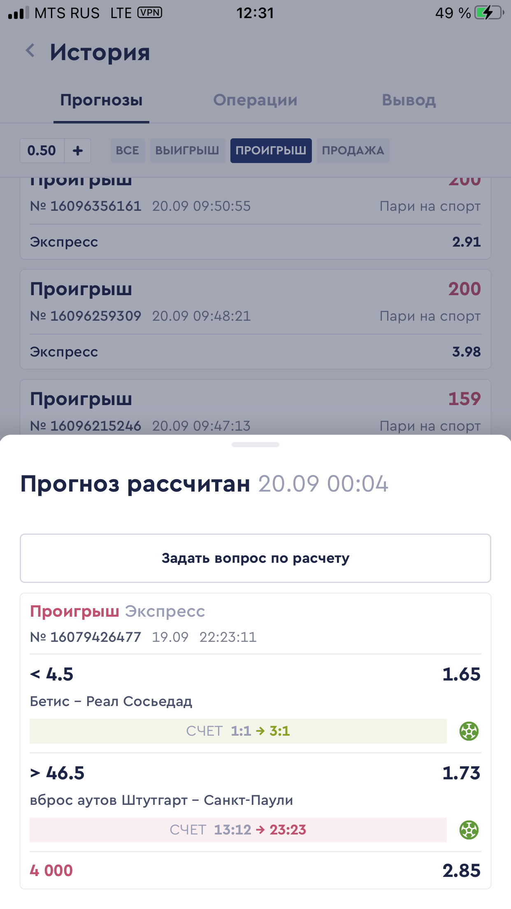
Task: Select the ВСЕ filter
Action: coord(128,151)
